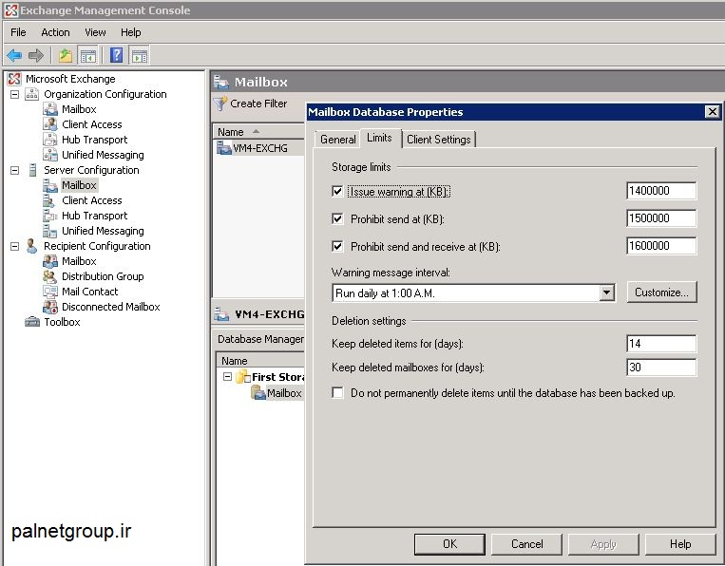The image size is (725, 566).
Task: Toggle Issue warning at (KB) checkbox
Action: (337, 191)
